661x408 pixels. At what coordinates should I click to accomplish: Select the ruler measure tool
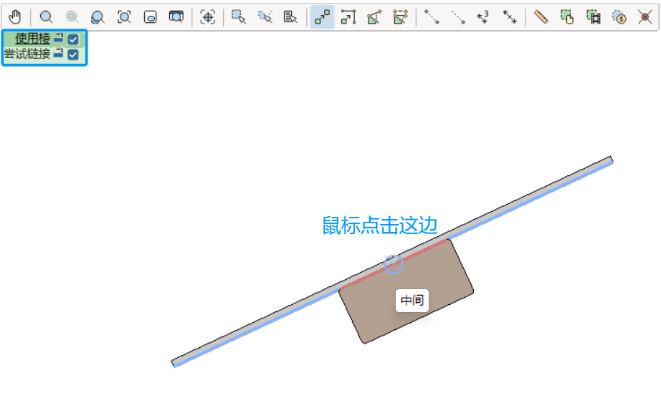541,17
